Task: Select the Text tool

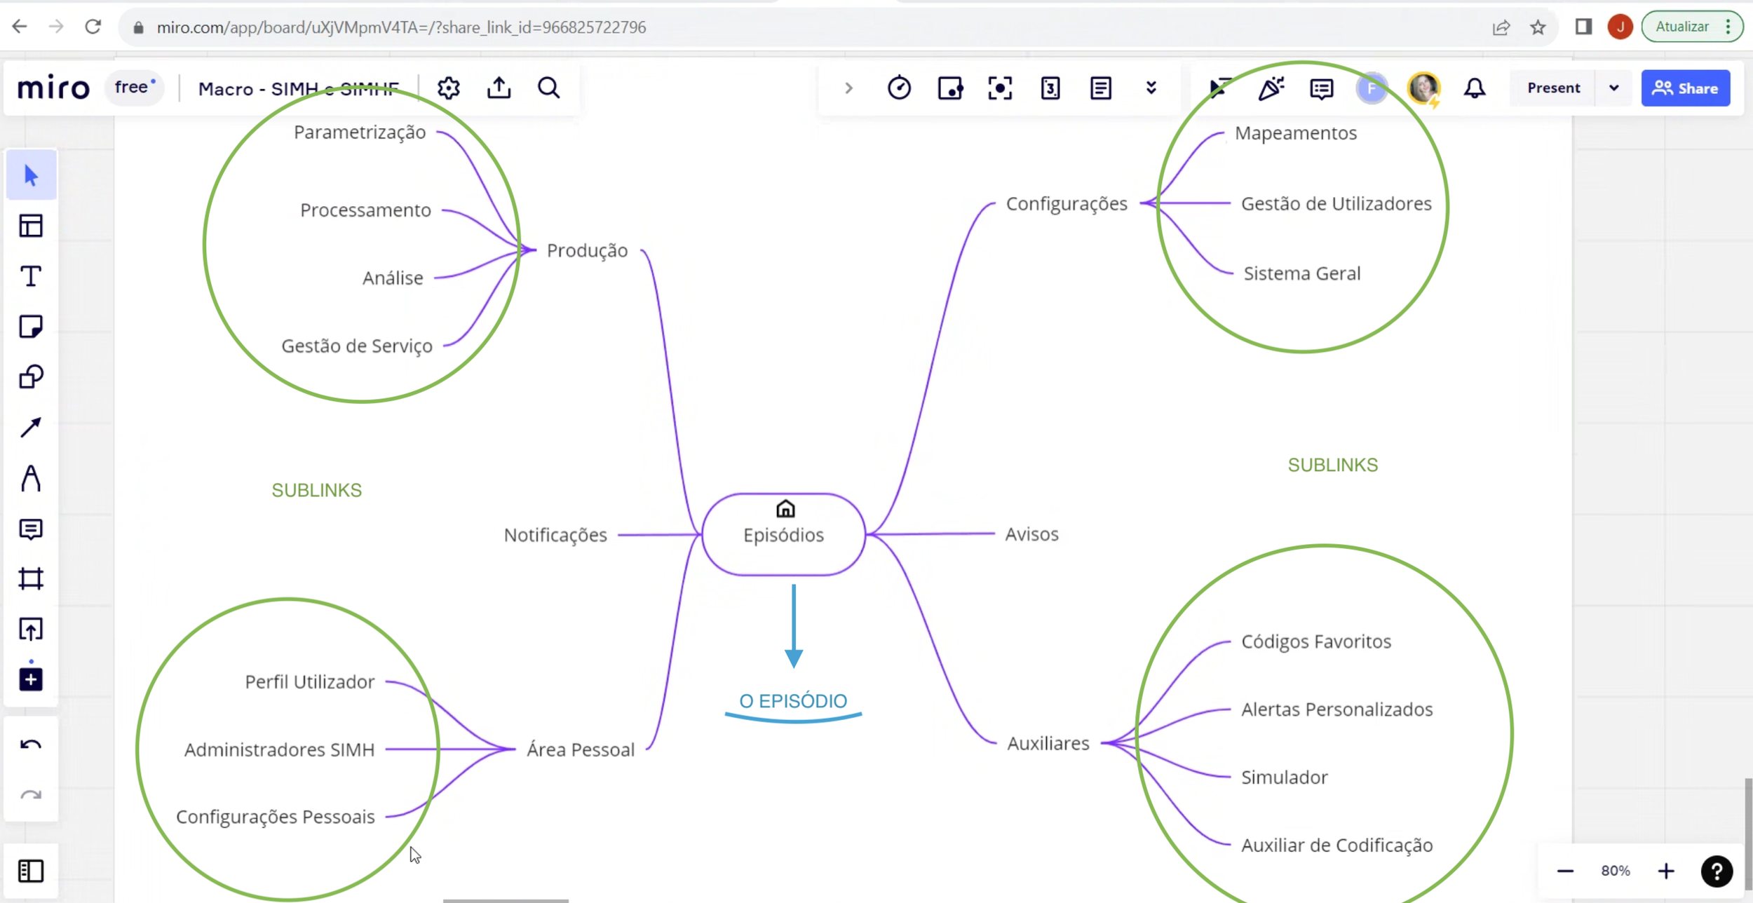Action: point(31,276)
